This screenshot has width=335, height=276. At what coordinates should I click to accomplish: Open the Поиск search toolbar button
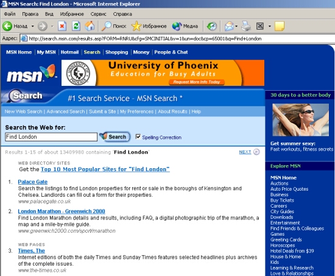coord(114,26)
